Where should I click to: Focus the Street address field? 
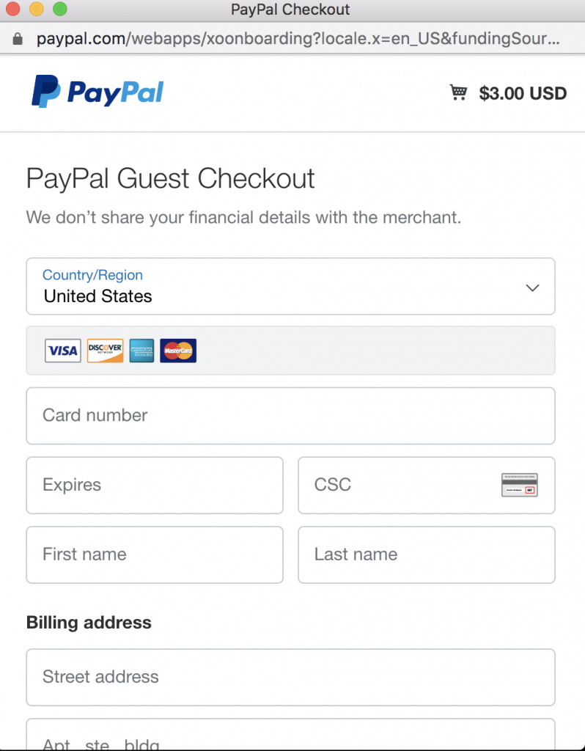[290, 676]
